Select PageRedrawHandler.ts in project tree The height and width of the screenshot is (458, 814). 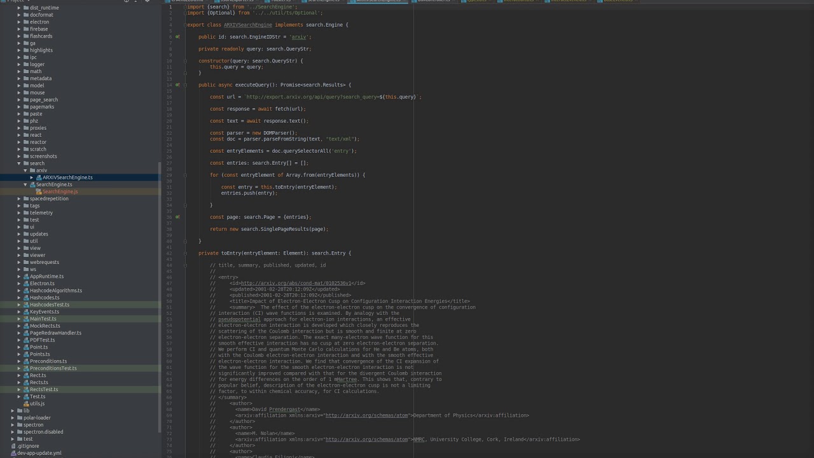coord(55,333)
